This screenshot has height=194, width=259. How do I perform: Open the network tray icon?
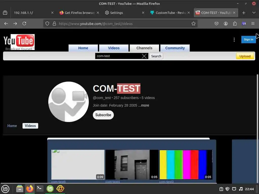(234, 189)
